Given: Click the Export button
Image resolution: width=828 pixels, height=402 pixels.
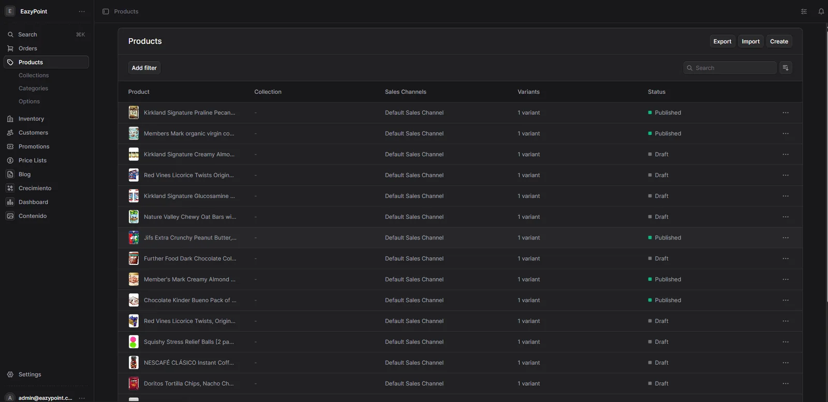Looking at the screenshot, I should [722, 41].
